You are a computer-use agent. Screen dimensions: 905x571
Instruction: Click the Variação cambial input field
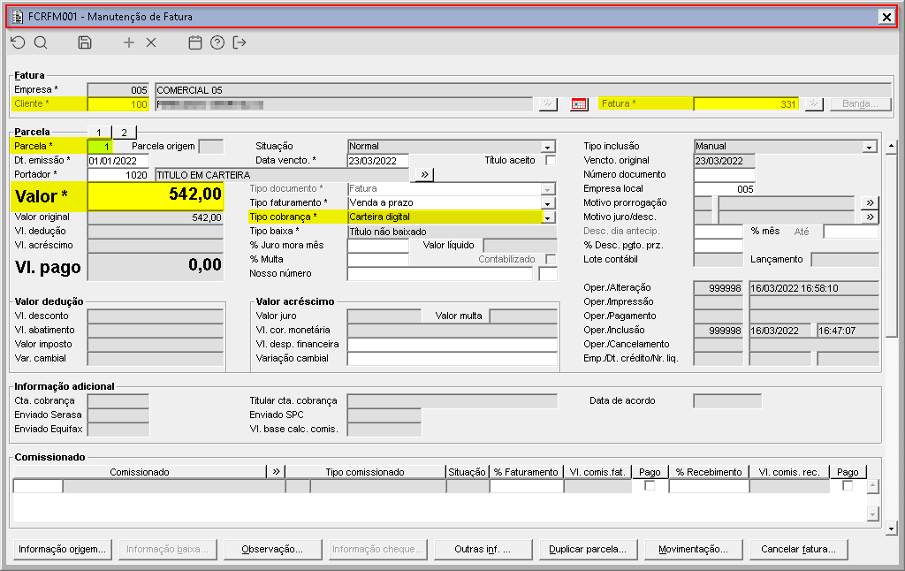pos(452,359)
